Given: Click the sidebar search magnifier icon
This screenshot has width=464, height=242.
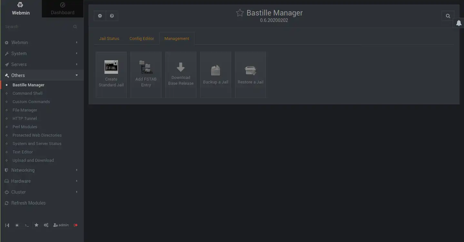Looking at the screenshot, I should (75, 27).
